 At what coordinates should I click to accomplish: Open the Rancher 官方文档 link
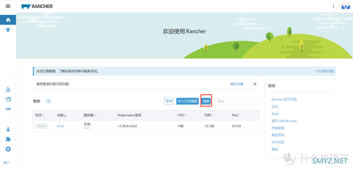pyautogui.click(x=284, y=99)
